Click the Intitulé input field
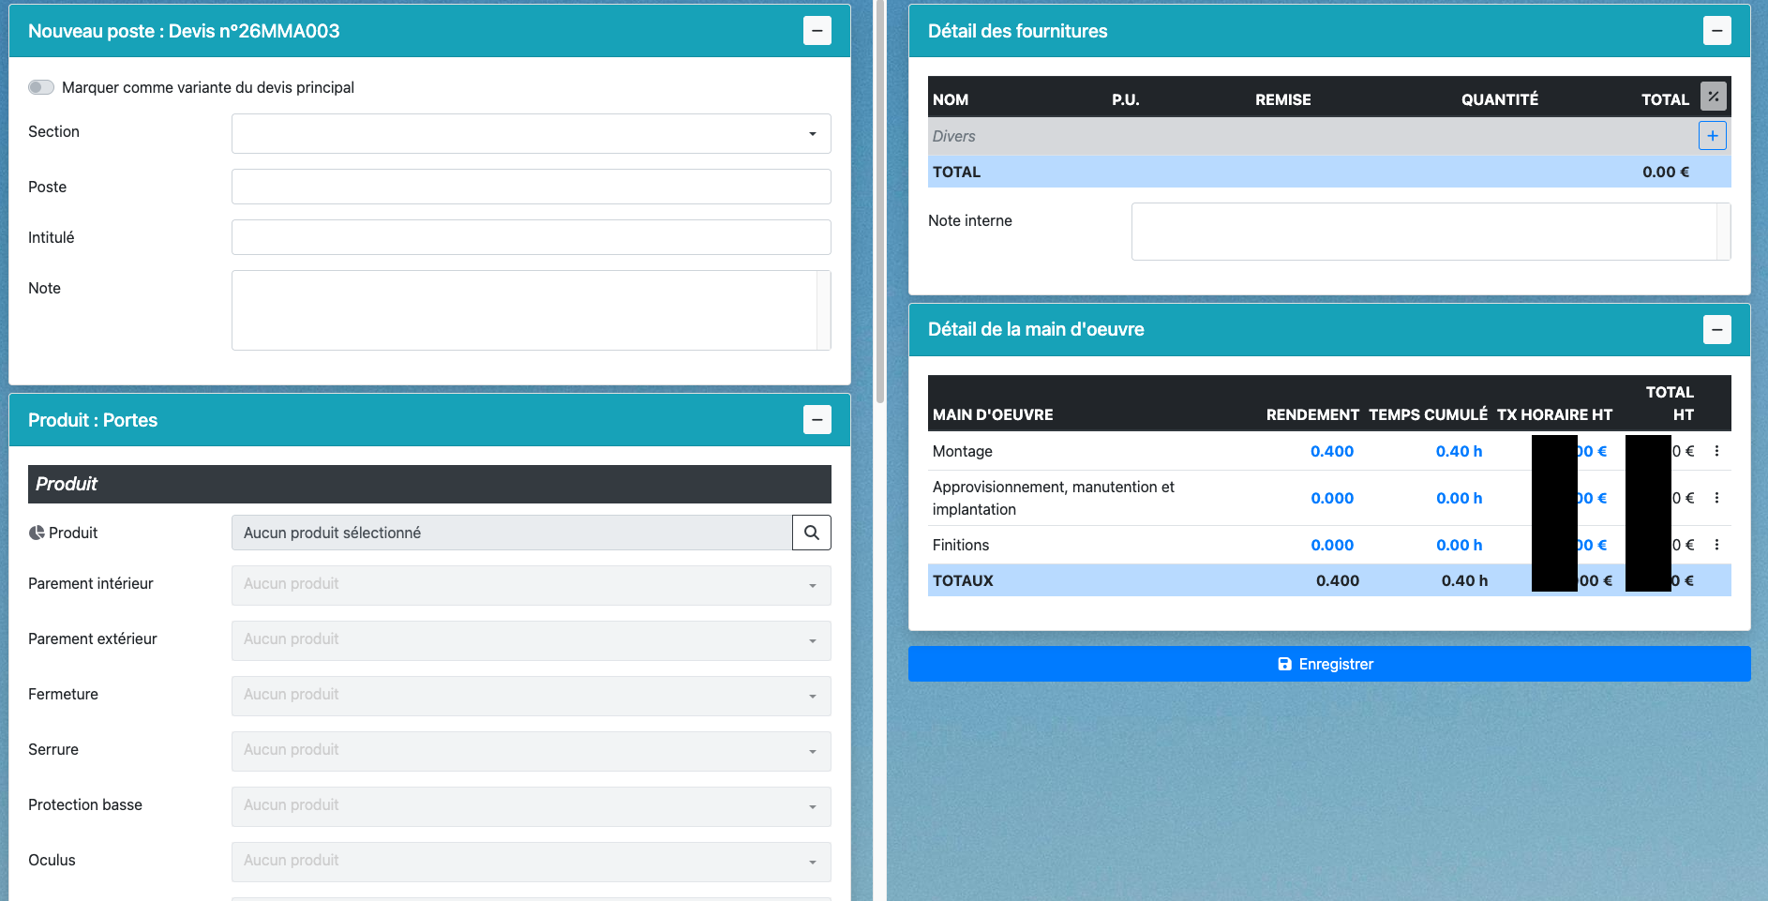This screenshot has width=1768, height=901. coord(531,237)
